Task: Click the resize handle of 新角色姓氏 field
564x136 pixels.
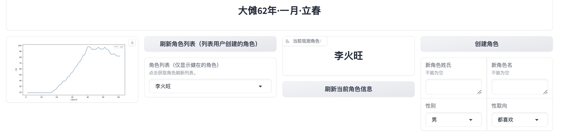Action: point(479,92)
